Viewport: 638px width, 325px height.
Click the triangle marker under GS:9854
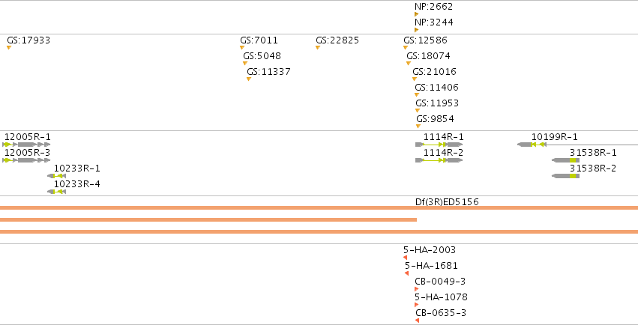418,126
